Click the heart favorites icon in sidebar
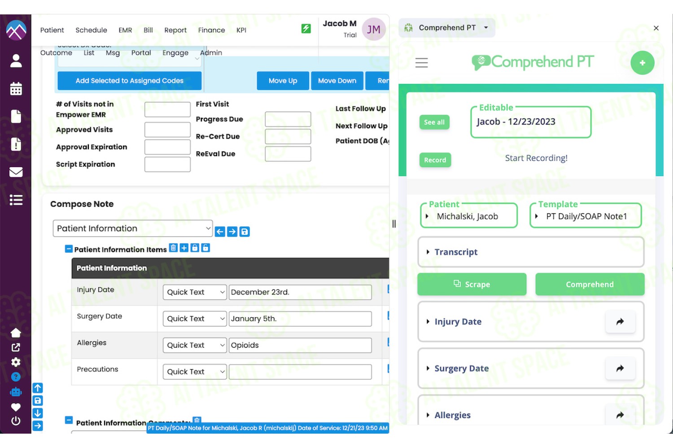673x448 pixels. coord(16,407)
